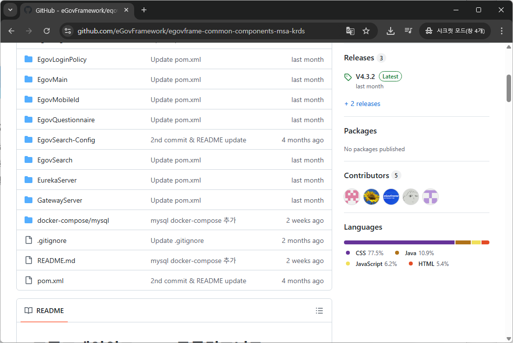This screenshot has height=343, width=513.
Task: Click the red HTML segment of language bar
Action: coord(485,242)
